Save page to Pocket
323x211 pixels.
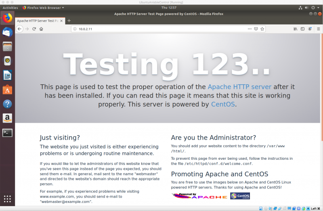point(256,29)
